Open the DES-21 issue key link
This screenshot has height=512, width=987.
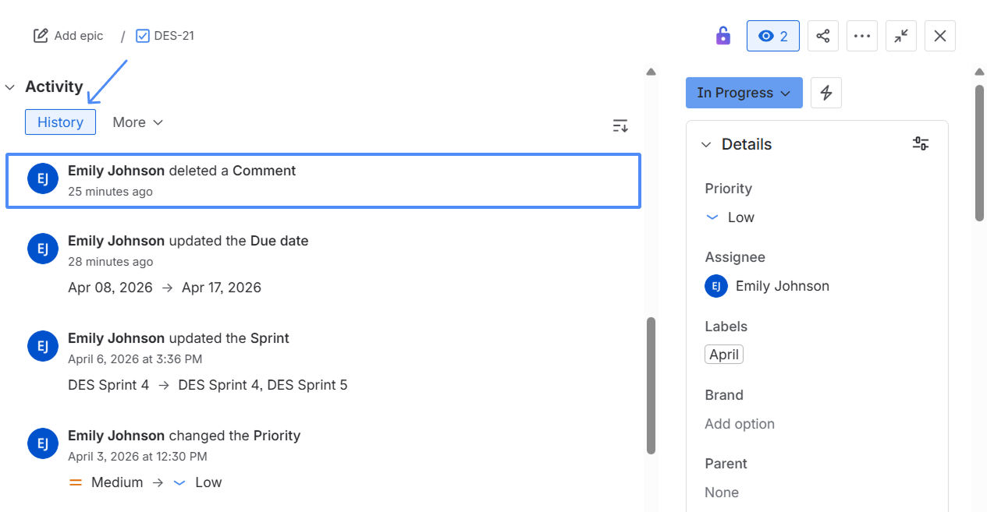tap(174, 36)
